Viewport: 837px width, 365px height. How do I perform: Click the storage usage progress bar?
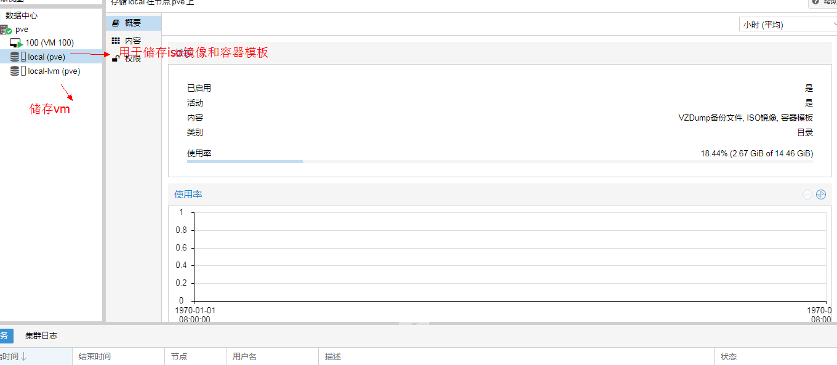click(500, 162)
